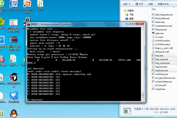
Task: Click the 名称 column header
Action: pyautogui.click(x=154, y=9)
